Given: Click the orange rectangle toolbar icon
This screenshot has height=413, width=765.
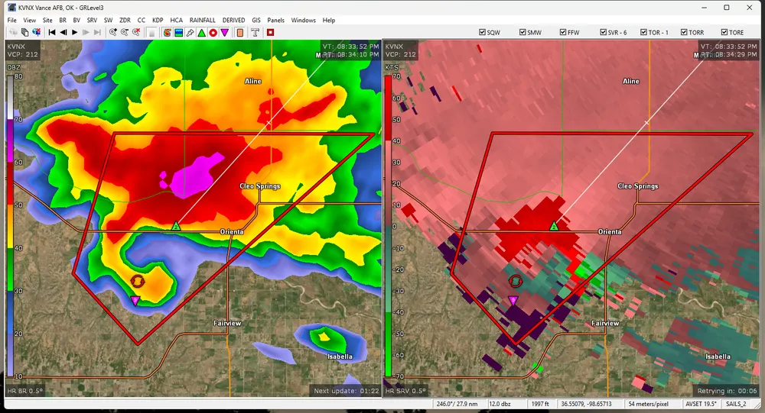Looking at the screenshot, I should coord(240,33).
